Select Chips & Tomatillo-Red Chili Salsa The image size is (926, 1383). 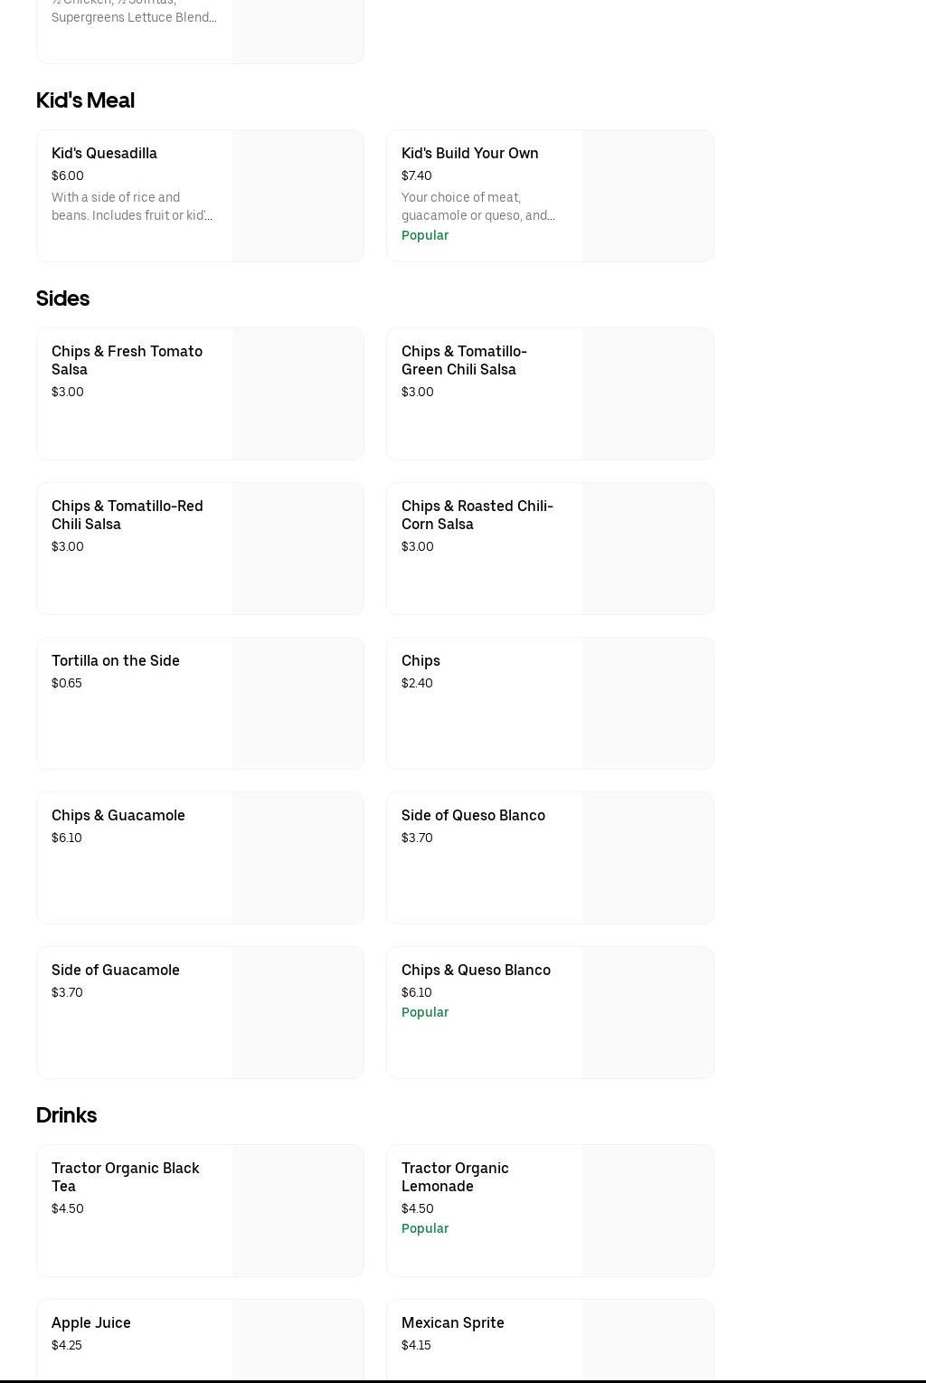(x=127, y=515)
